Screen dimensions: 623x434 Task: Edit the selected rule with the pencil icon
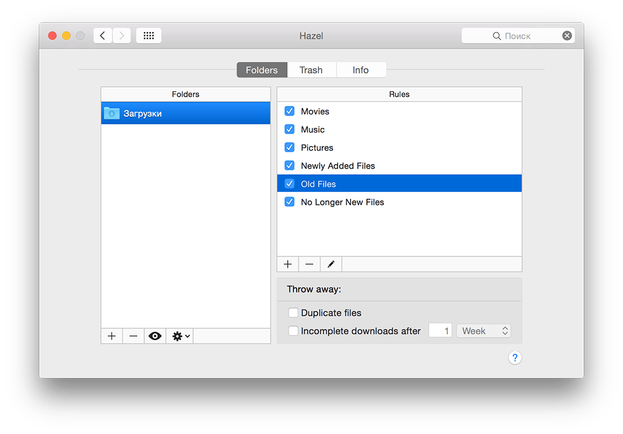click(331, 264)
